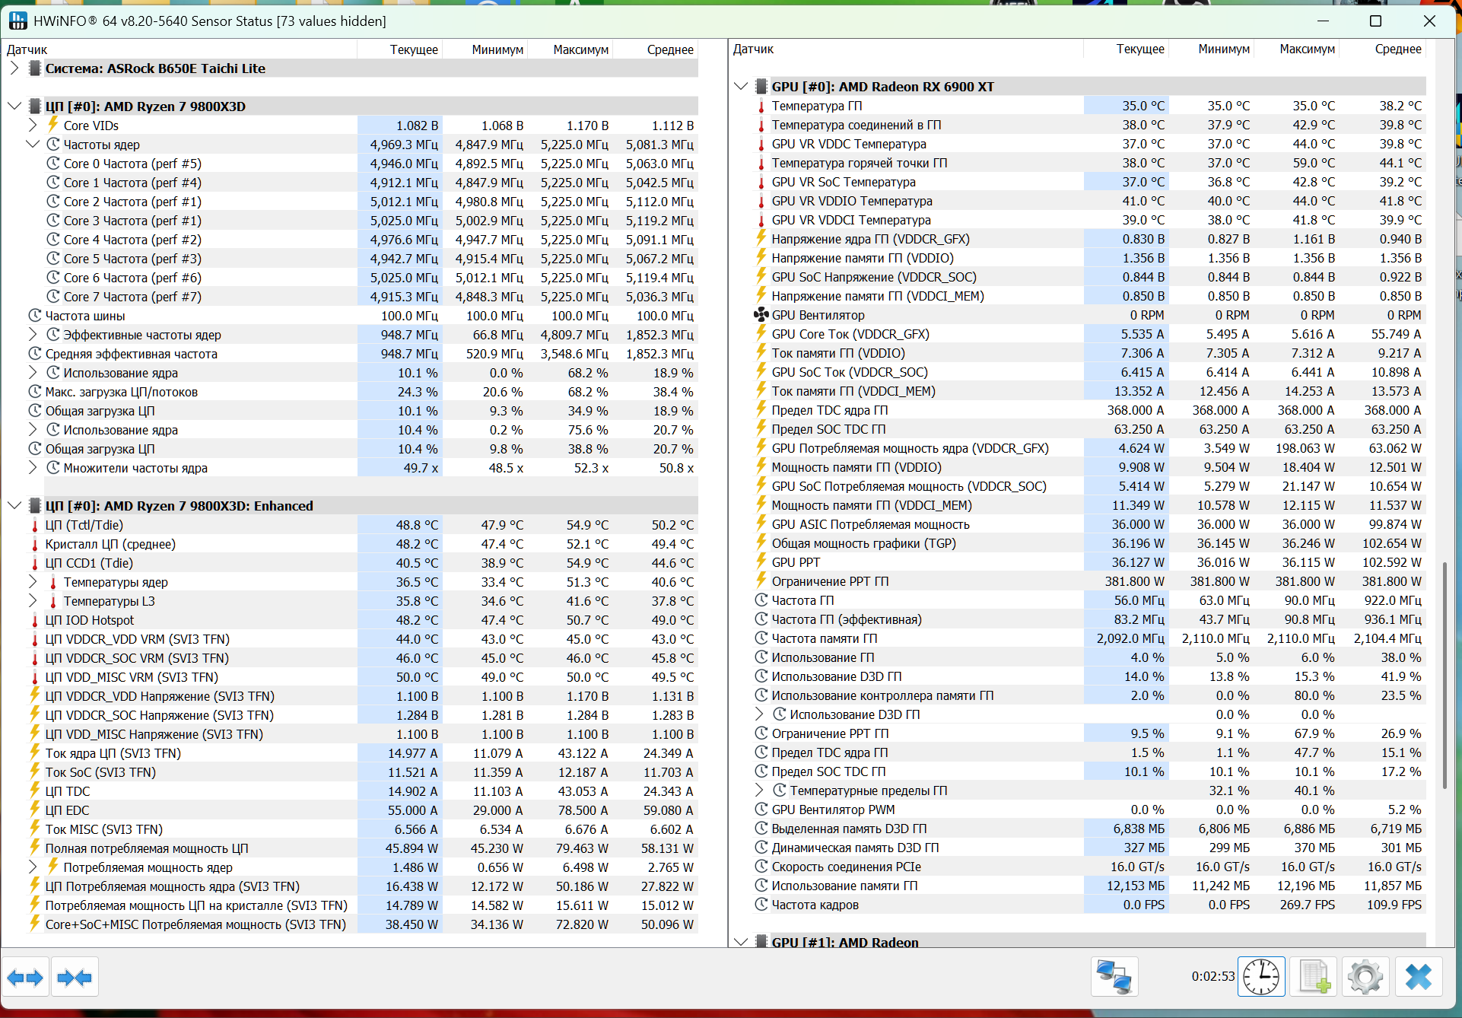Image resolution: width=1462 pixels, height=1018 pixels.
Task: Click left panel Максимум column header
Action: (580, 49)
